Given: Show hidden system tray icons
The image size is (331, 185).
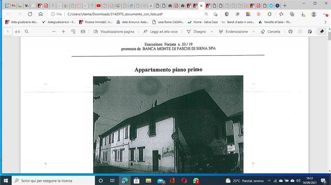Looking at the screenshot, I should [x=269, y=181].
